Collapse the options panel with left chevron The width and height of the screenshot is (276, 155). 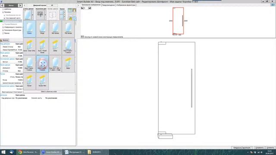[25, 6]
